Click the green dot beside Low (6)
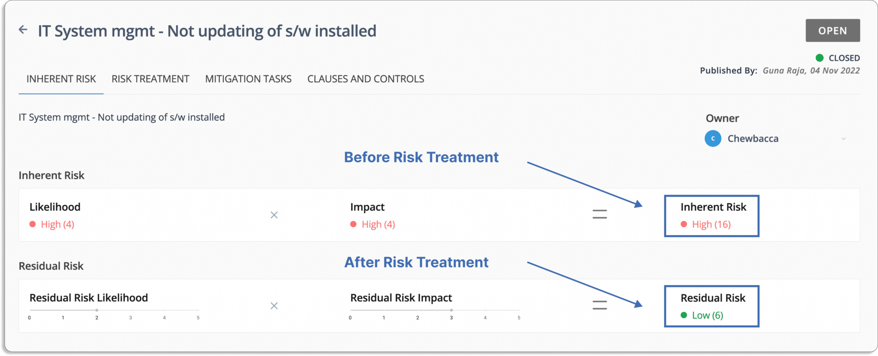Image resolution: width=878 pixels, height=356 pixels. click(x=684, y=315)
